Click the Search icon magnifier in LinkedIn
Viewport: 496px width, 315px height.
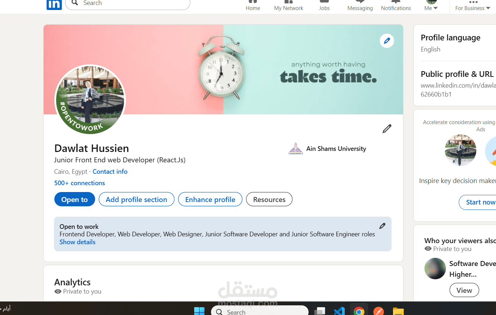(x=75, y=3)
